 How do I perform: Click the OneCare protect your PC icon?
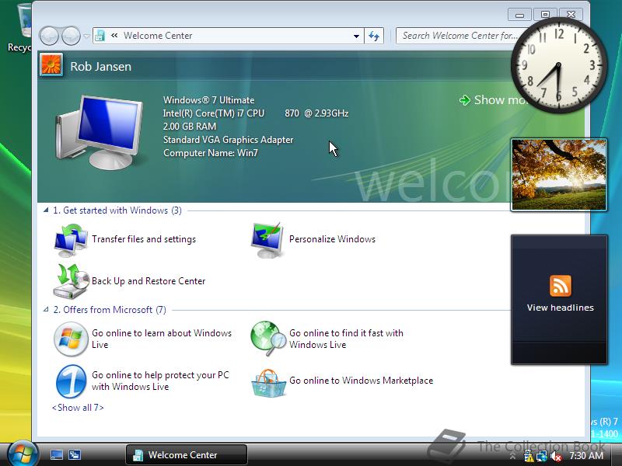(71, 381)
